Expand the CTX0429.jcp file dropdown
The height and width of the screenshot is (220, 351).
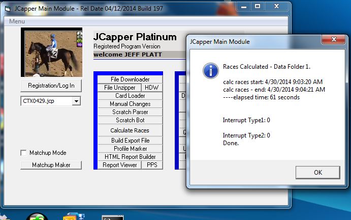pyautogui.click(x=76, y=101)
